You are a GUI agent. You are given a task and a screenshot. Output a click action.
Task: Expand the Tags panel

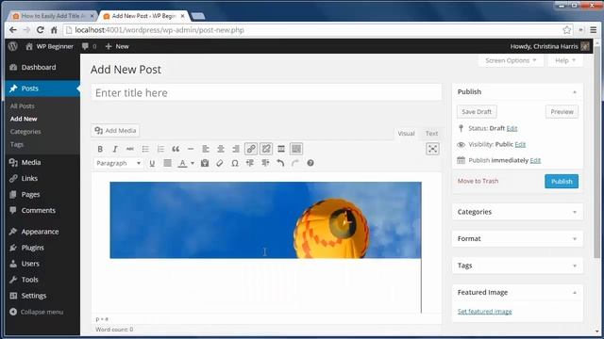point(575,266)
